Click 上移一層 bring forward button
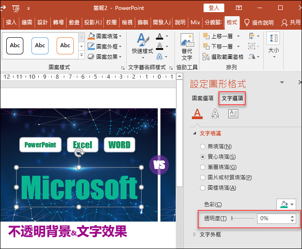This screenshot has width=302, height=249. point(218,36)
